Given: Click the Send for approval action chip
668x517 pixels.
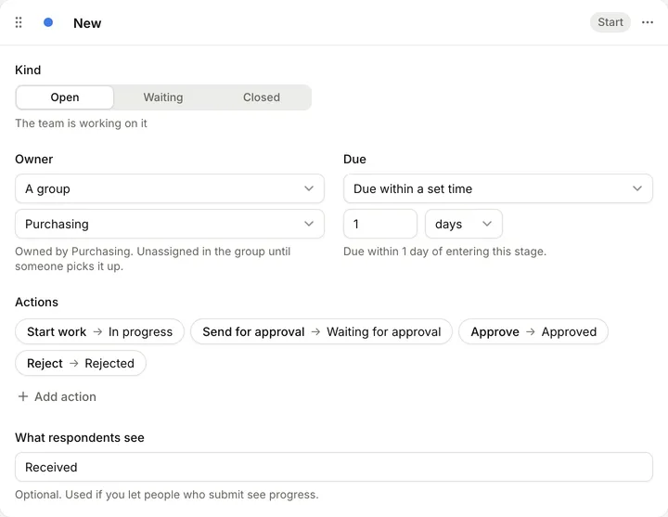Looking at the screenshot, I should point(321,331).
